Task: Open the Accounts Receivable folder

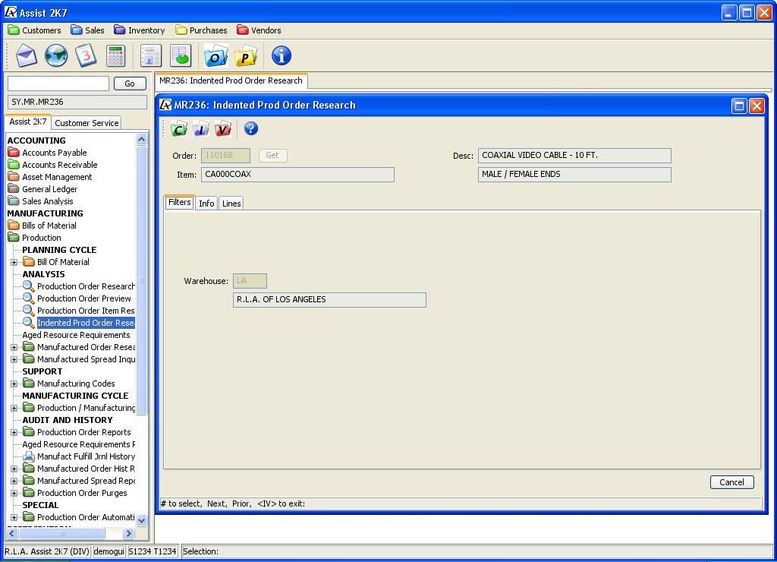Action: [x=52, y=165]
